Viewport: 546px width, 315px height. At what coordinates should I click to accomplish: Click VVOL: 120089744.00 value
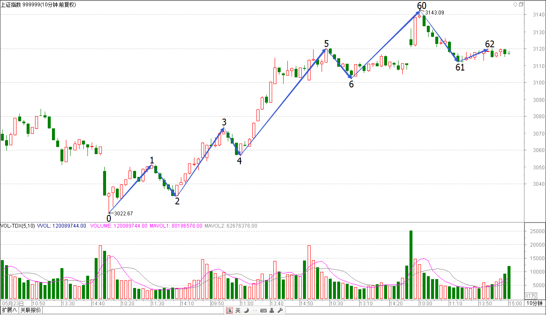(x=62, y=226)
